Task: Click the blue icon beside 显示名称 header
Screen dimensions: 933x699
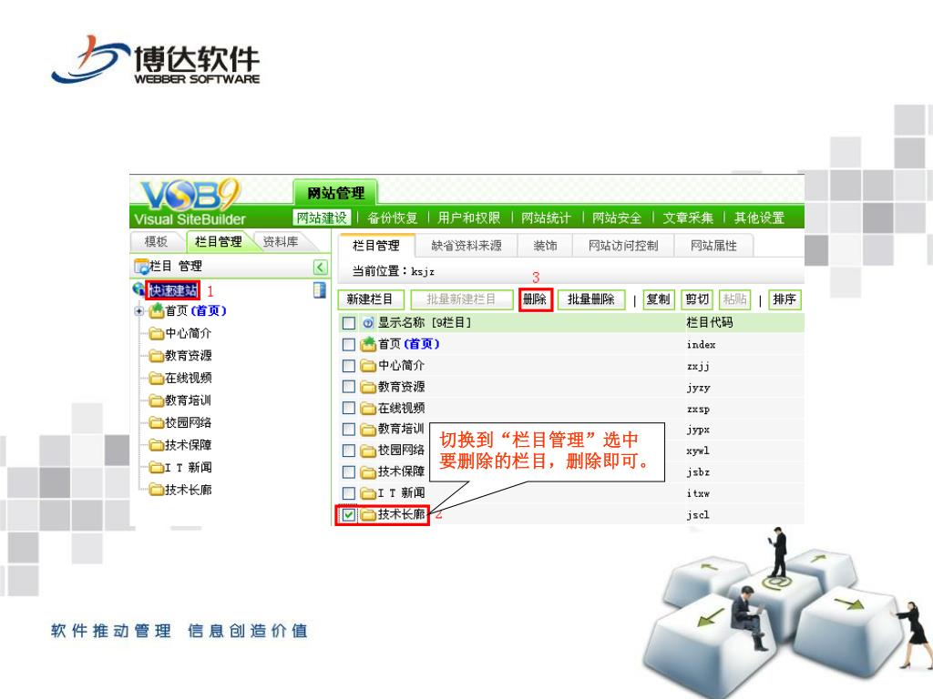Action: pyautogui.click(x=368, y=323)
